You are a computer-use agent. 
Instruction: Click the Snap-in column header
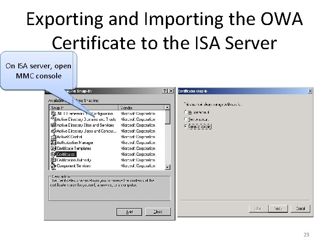[x=84, y=108]
